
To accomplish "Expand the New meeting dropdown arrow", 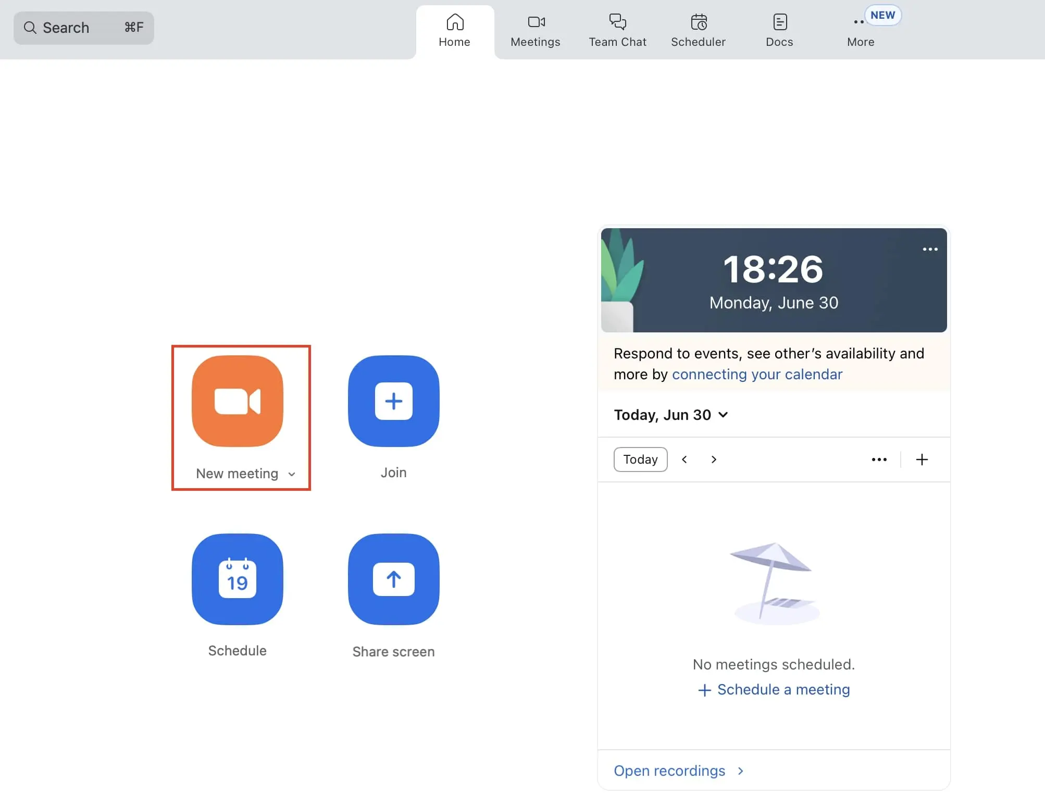I will (292, 474).
